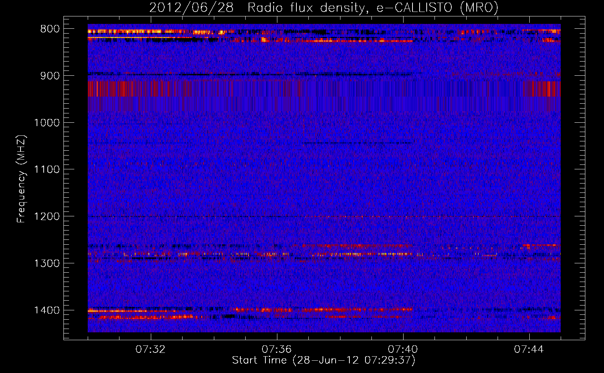The image size is (604, 373).
Task: Click the 07:36 time tick label
Action: (277, 350)
